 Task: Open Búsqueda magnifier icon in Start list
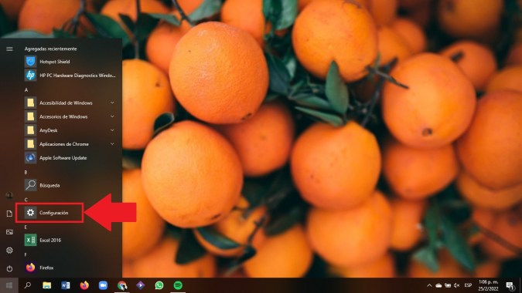click(x=30, y=185)
